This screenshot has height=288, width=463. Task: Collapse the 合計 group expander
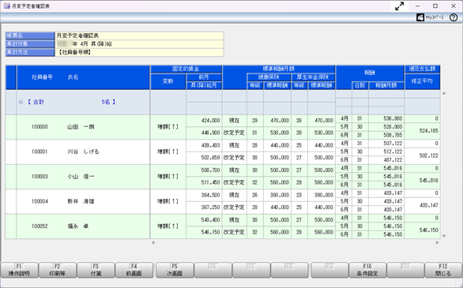pos(21,102)
